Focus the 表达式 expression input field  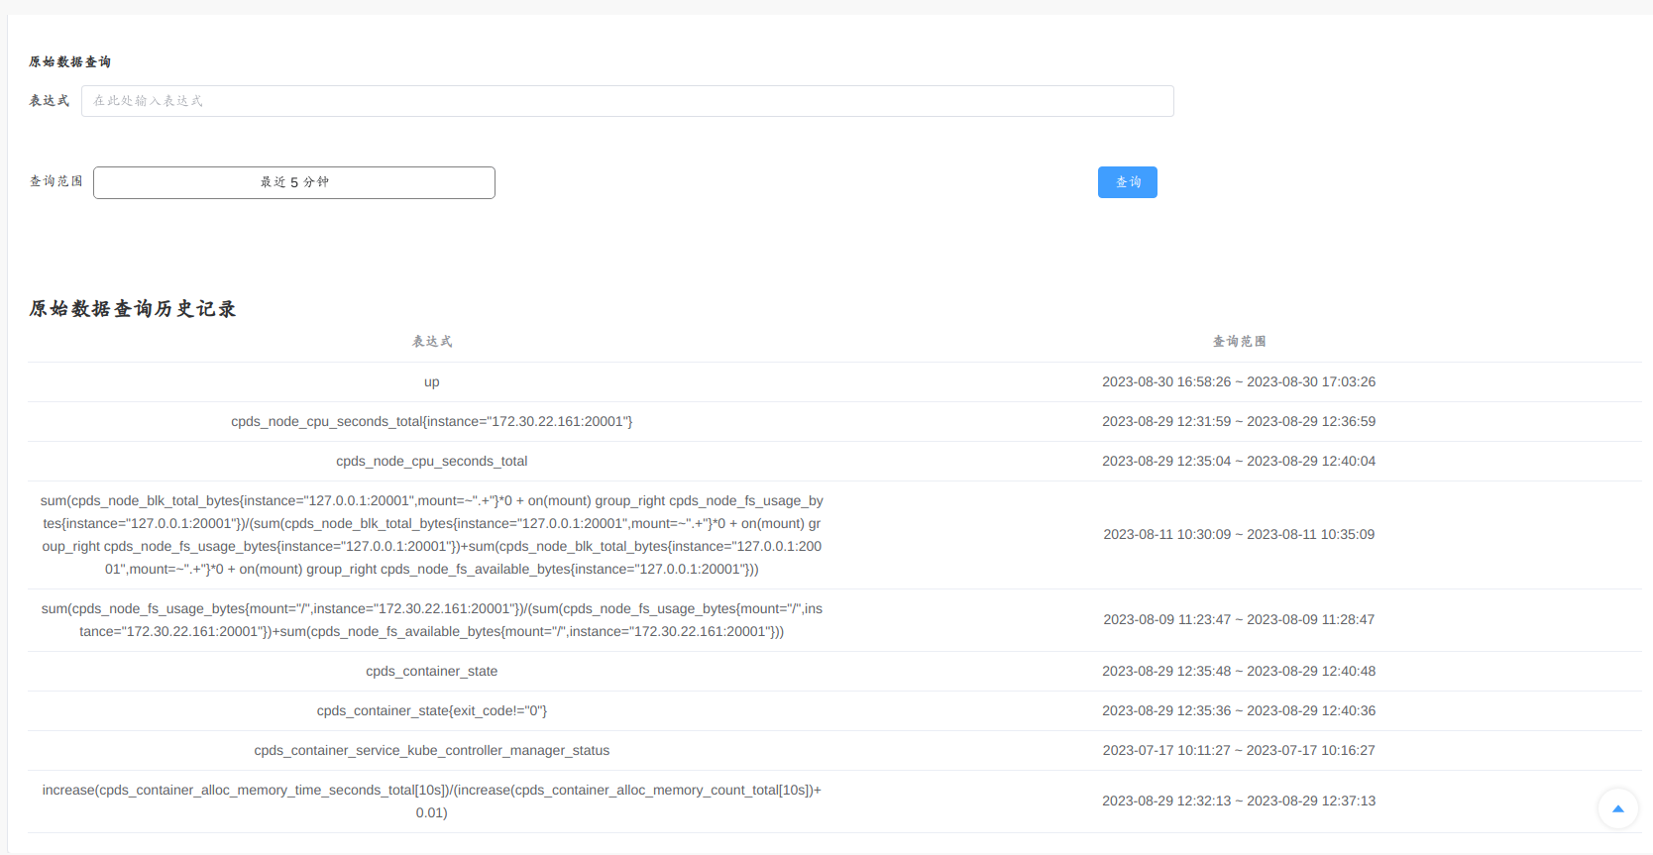(626, 101)
